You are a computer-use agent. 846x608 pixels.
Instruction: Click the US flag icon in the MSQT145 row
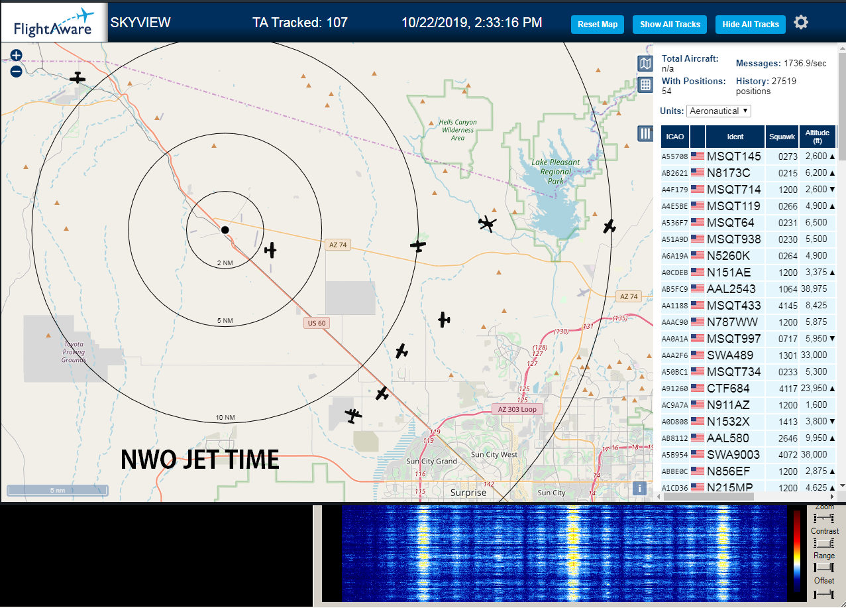point(698,156)
